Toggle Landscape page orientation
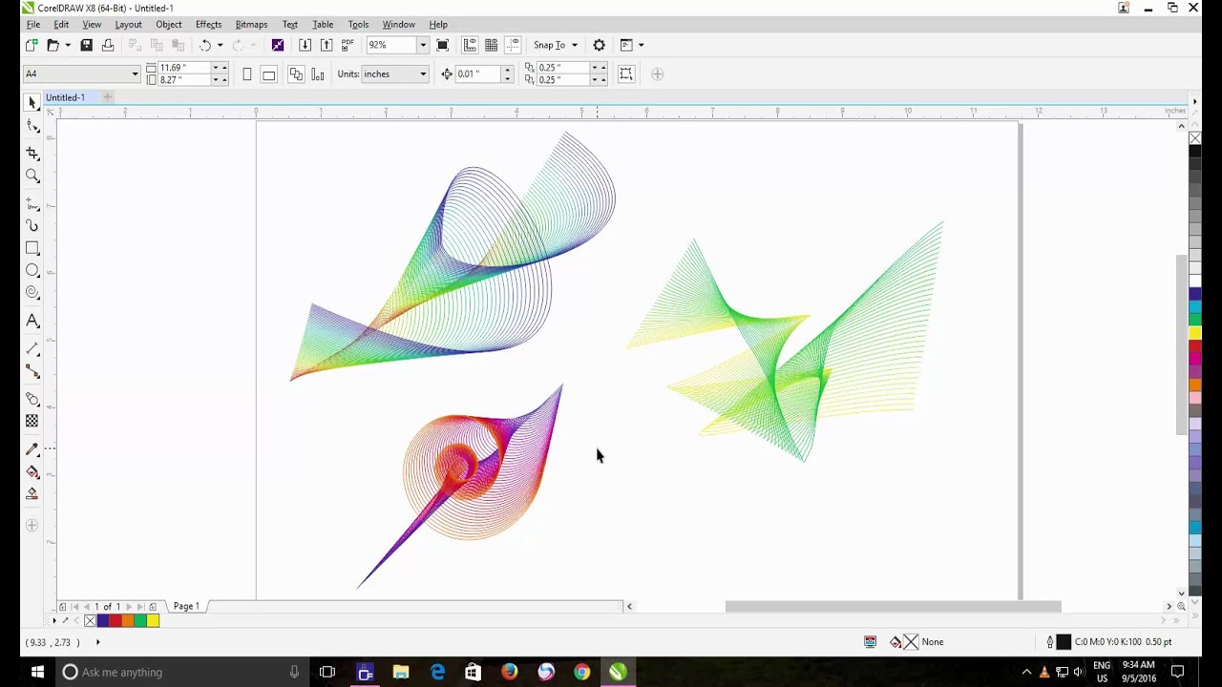This screenshot has width=1222, height=687. tap(269, 74)
